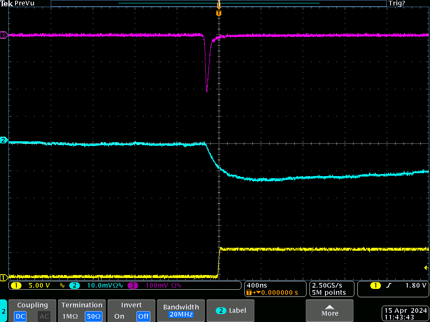Click the trigger level arrow on right edge
This screenshot has height=322, width=430.
point(427,267)
